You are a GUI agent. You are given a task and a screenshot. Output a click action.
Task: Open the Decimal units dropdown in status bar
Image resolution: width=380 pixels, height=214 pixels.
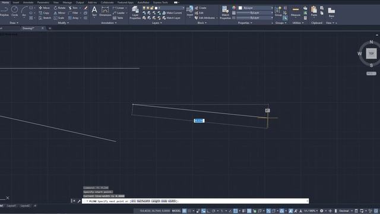(346, 211)
